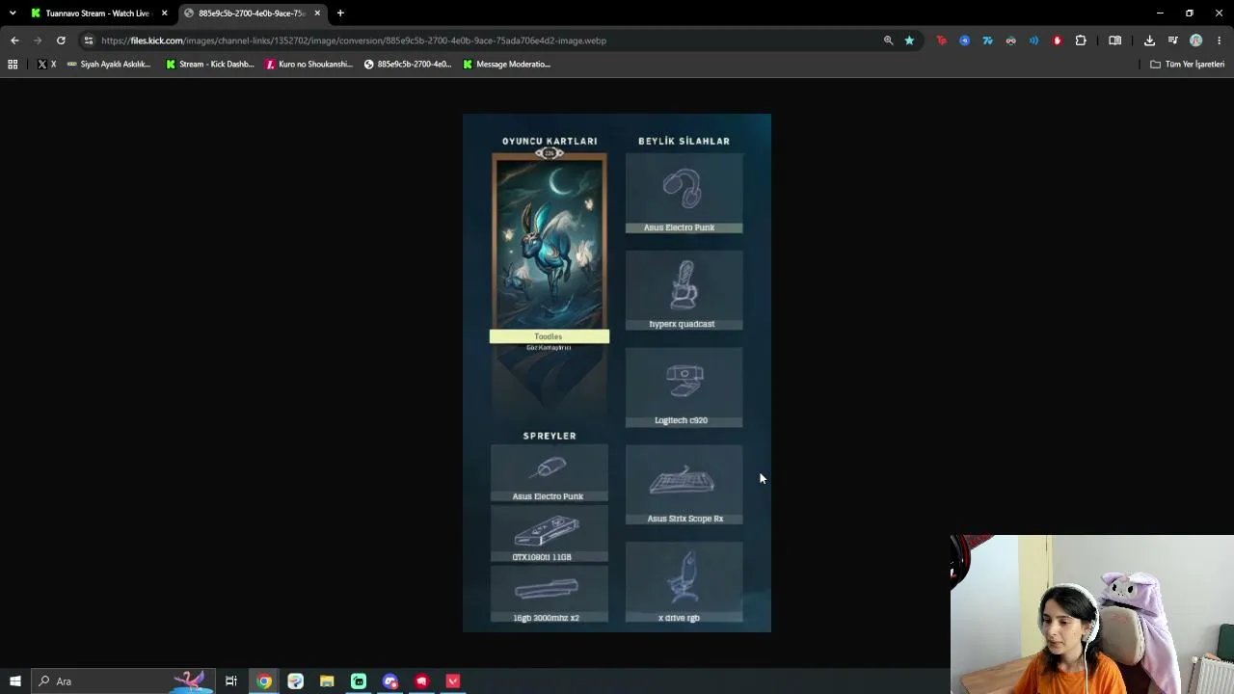
Task: Open Chrome from the taskbar
Action: [x=264, y=681]
